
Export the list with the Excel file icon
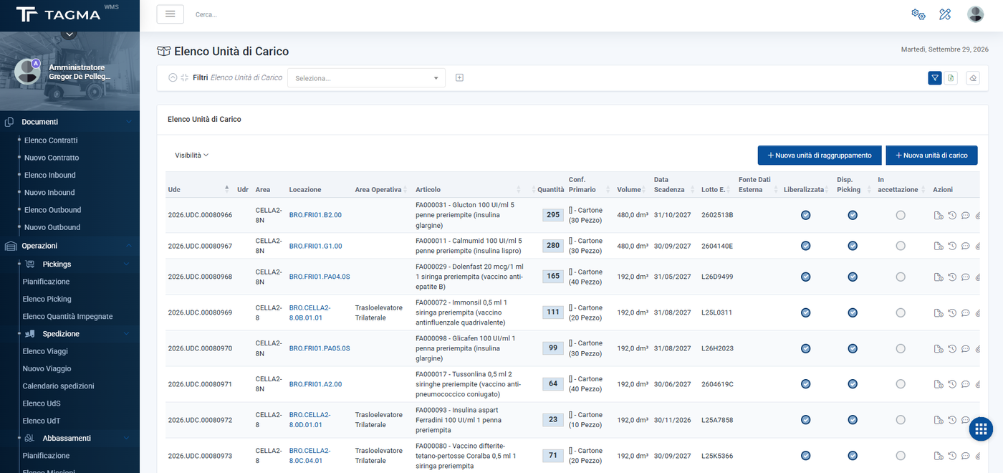(x=951, y=78)
